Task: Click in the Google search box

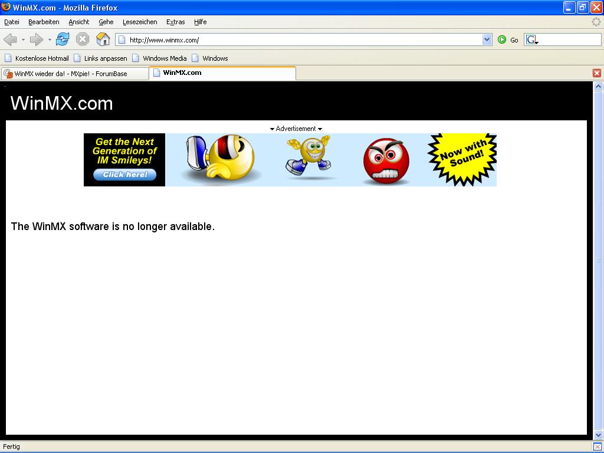Action: pos(570,40)
